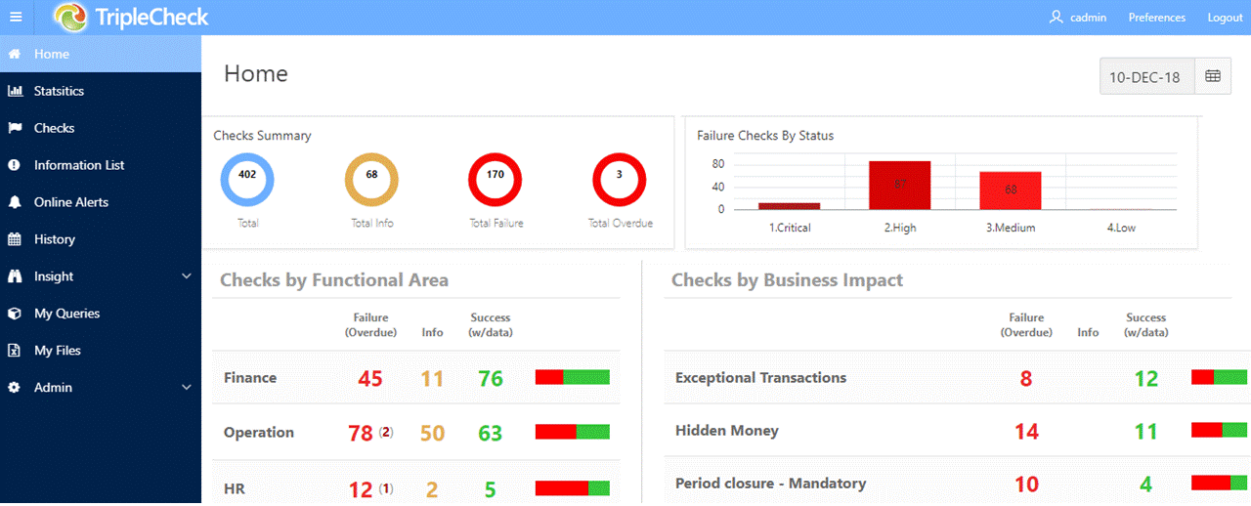This screenshot has width=1251, height=506.
Task: Click the Total Overdue 3 donut
Action: (620, 180)
